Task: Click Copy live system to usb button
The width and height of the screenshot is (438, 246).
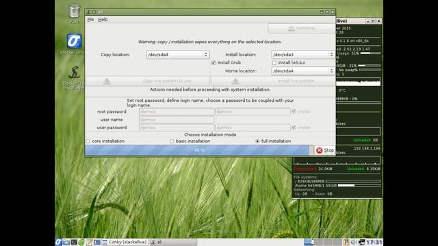Action: (148, 81)
